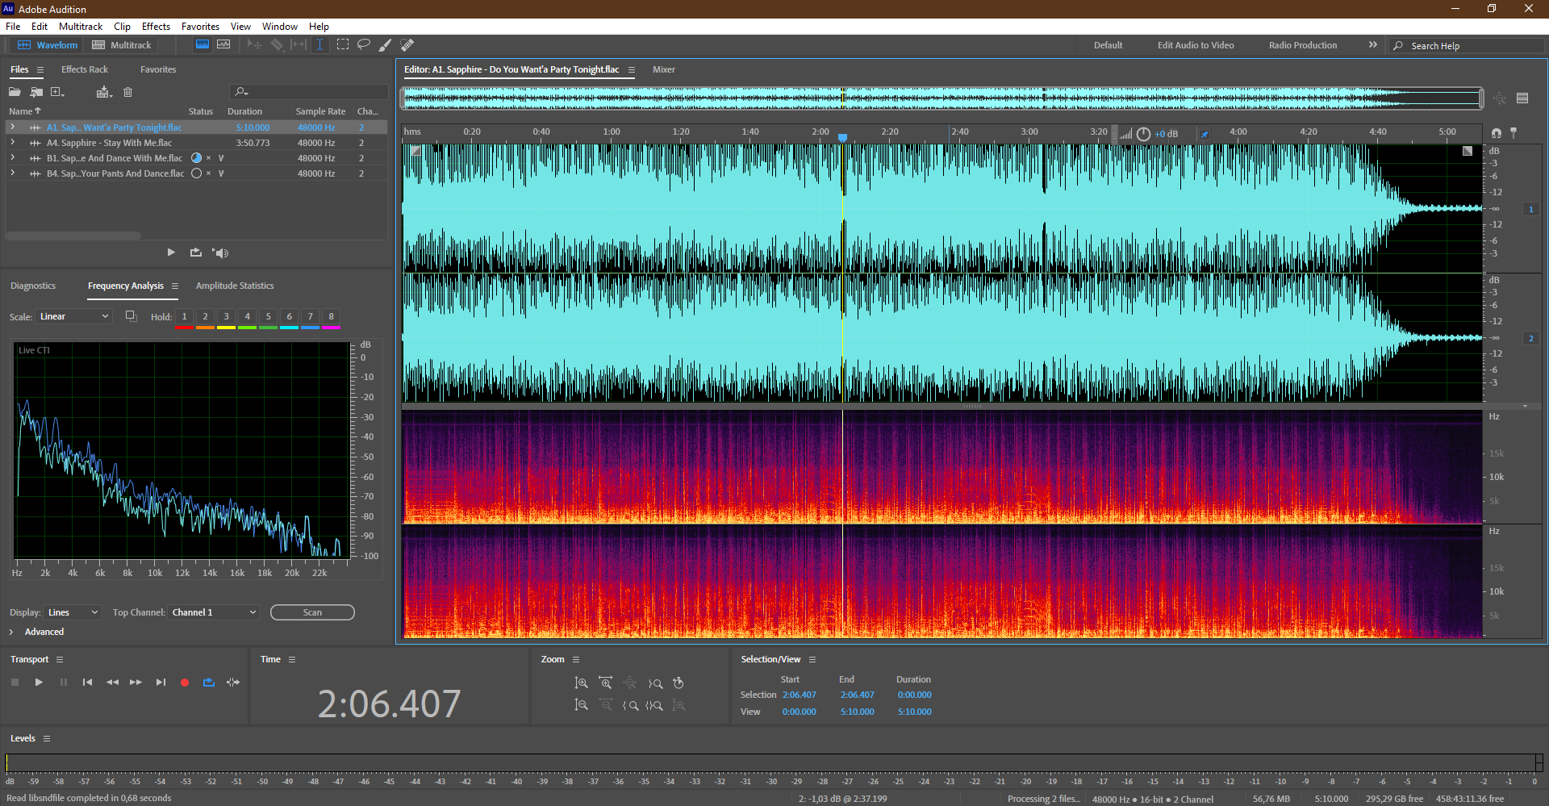Toggle loop playback in Files panel
This screenshot has width=1549, height=806.
(x=196, y=253)
